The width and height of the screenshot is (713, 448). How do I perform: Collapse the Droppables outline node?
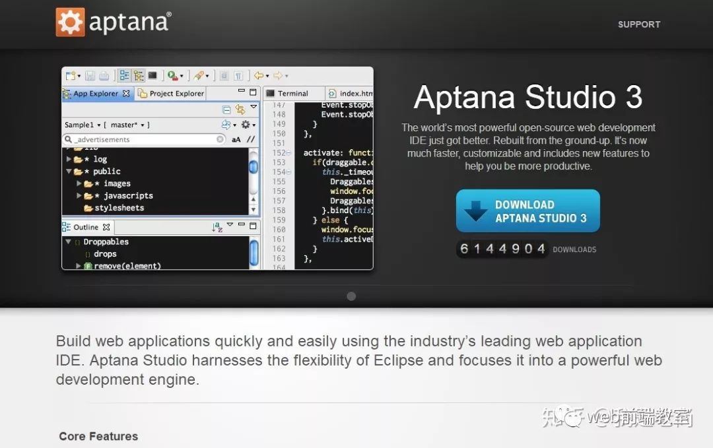coord(68,241)
